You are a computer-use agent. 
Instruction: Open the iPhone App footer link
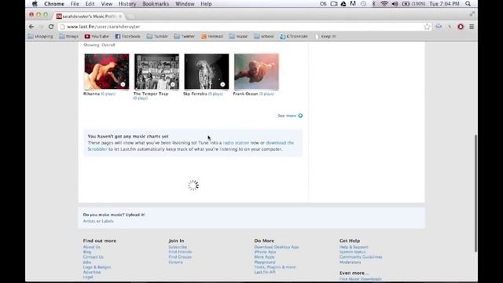coord(265,252)
